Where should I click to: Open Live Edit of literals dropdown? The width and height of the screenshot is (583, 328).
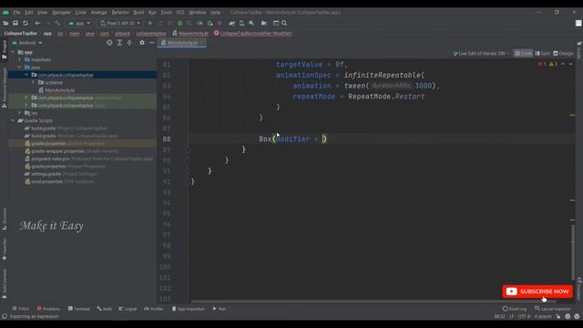tap(481, 54)
